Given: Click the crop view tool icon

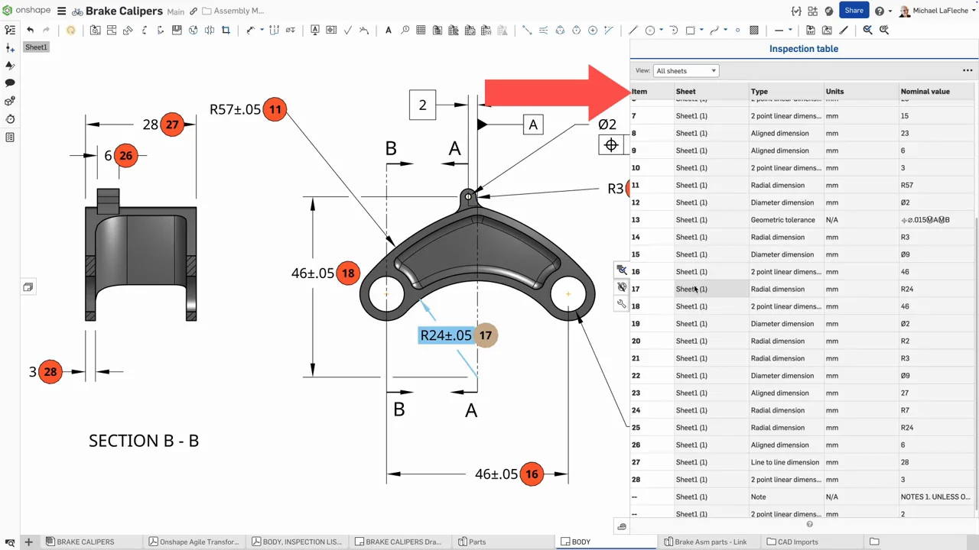Looking at the screenshot, I should pyautogui.click(x=226, y=31).
